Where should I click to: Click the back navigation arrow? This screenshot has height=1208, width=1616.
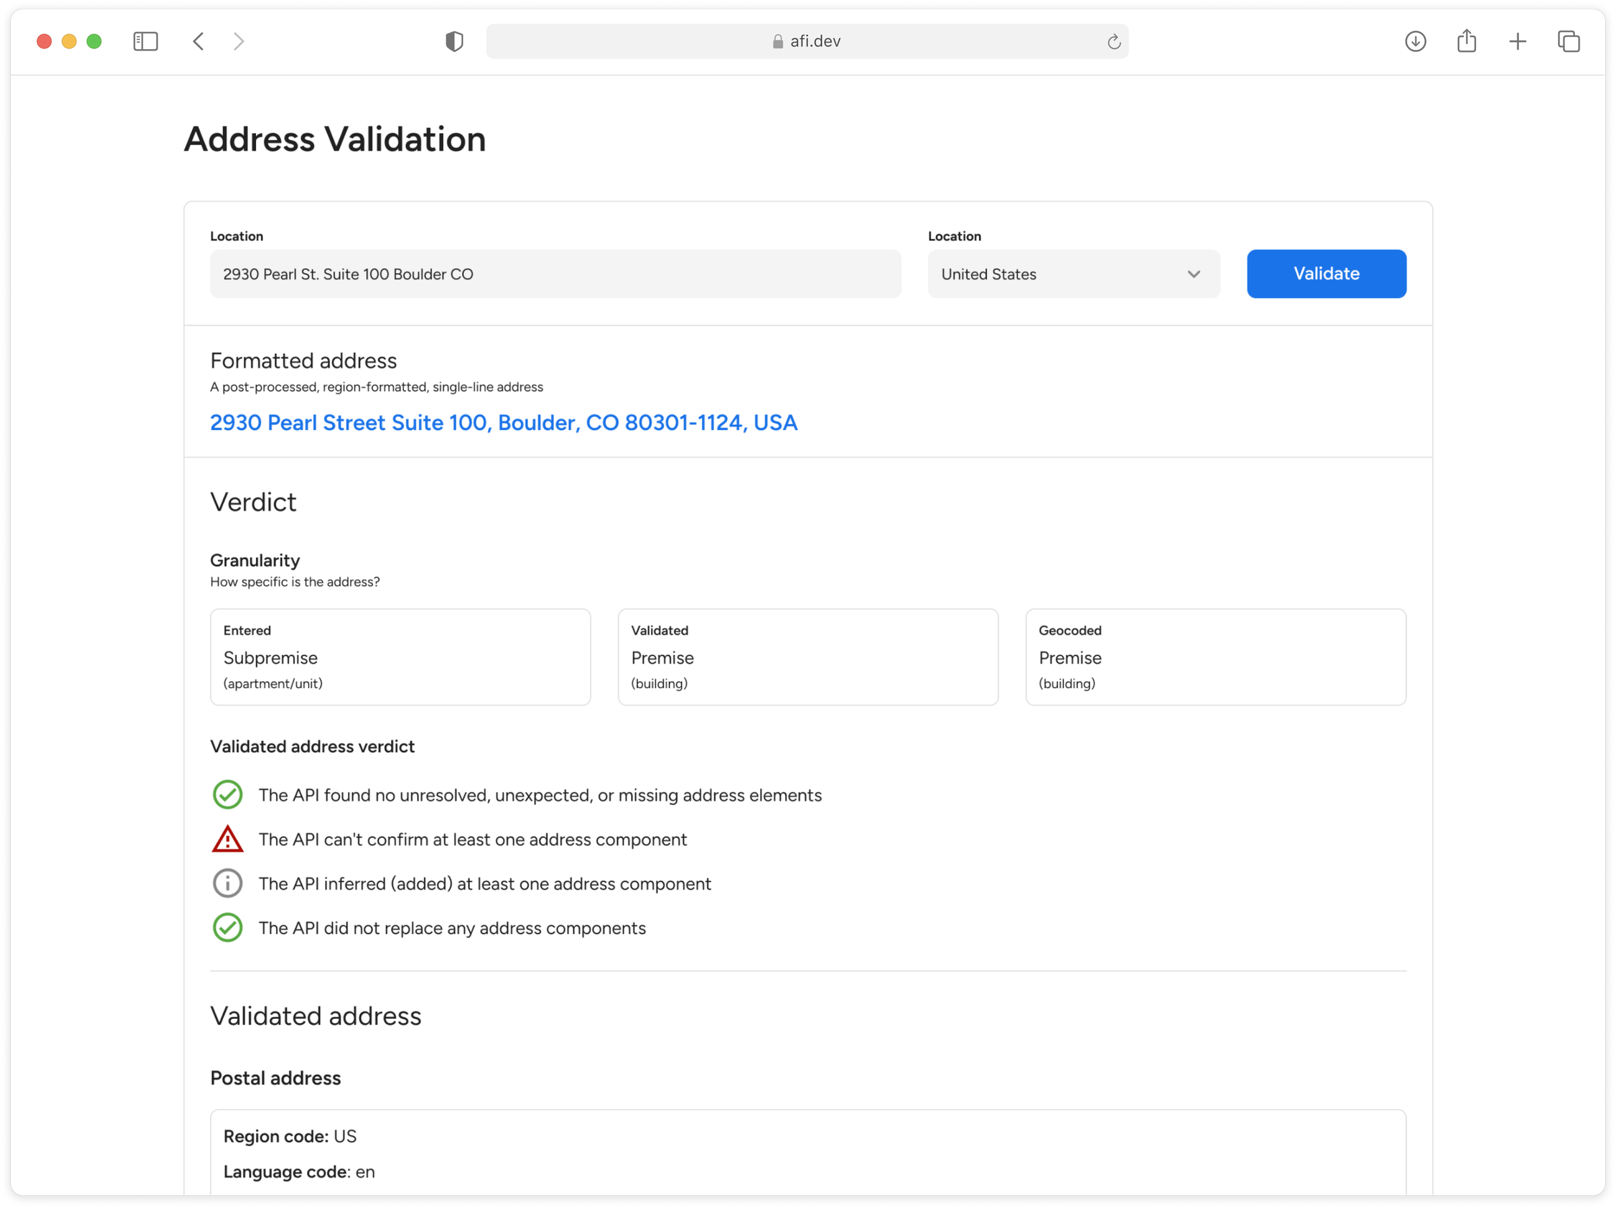click(x=198, y=42)
